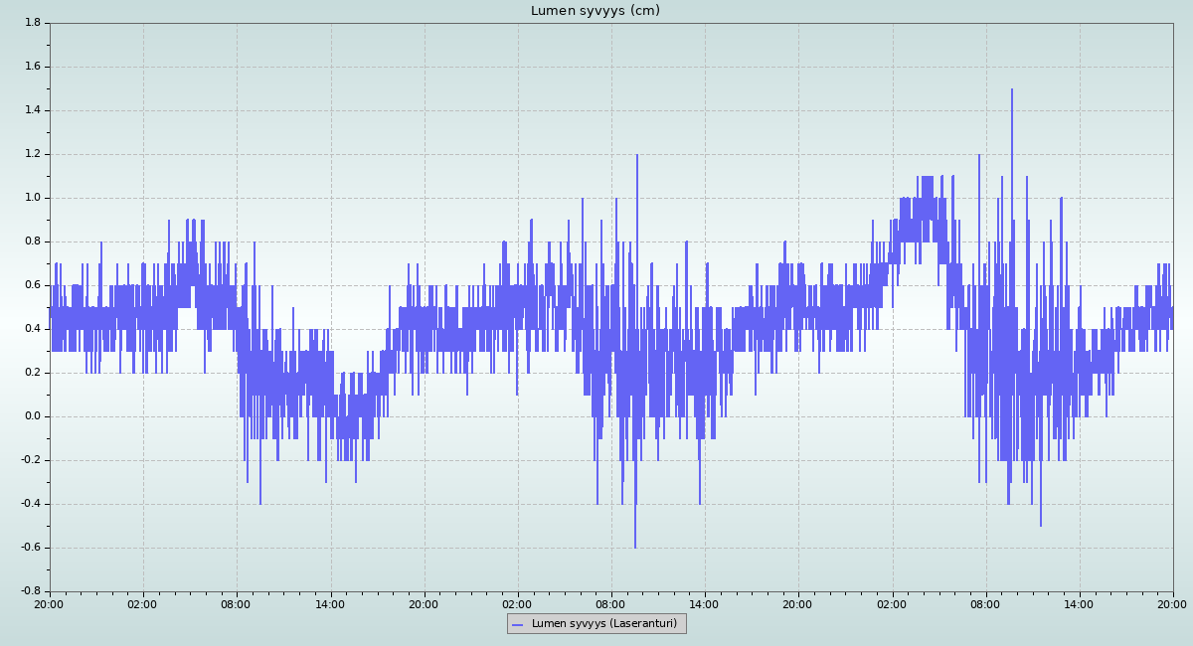Click the 0.0 y-axis label

(32, 416)
